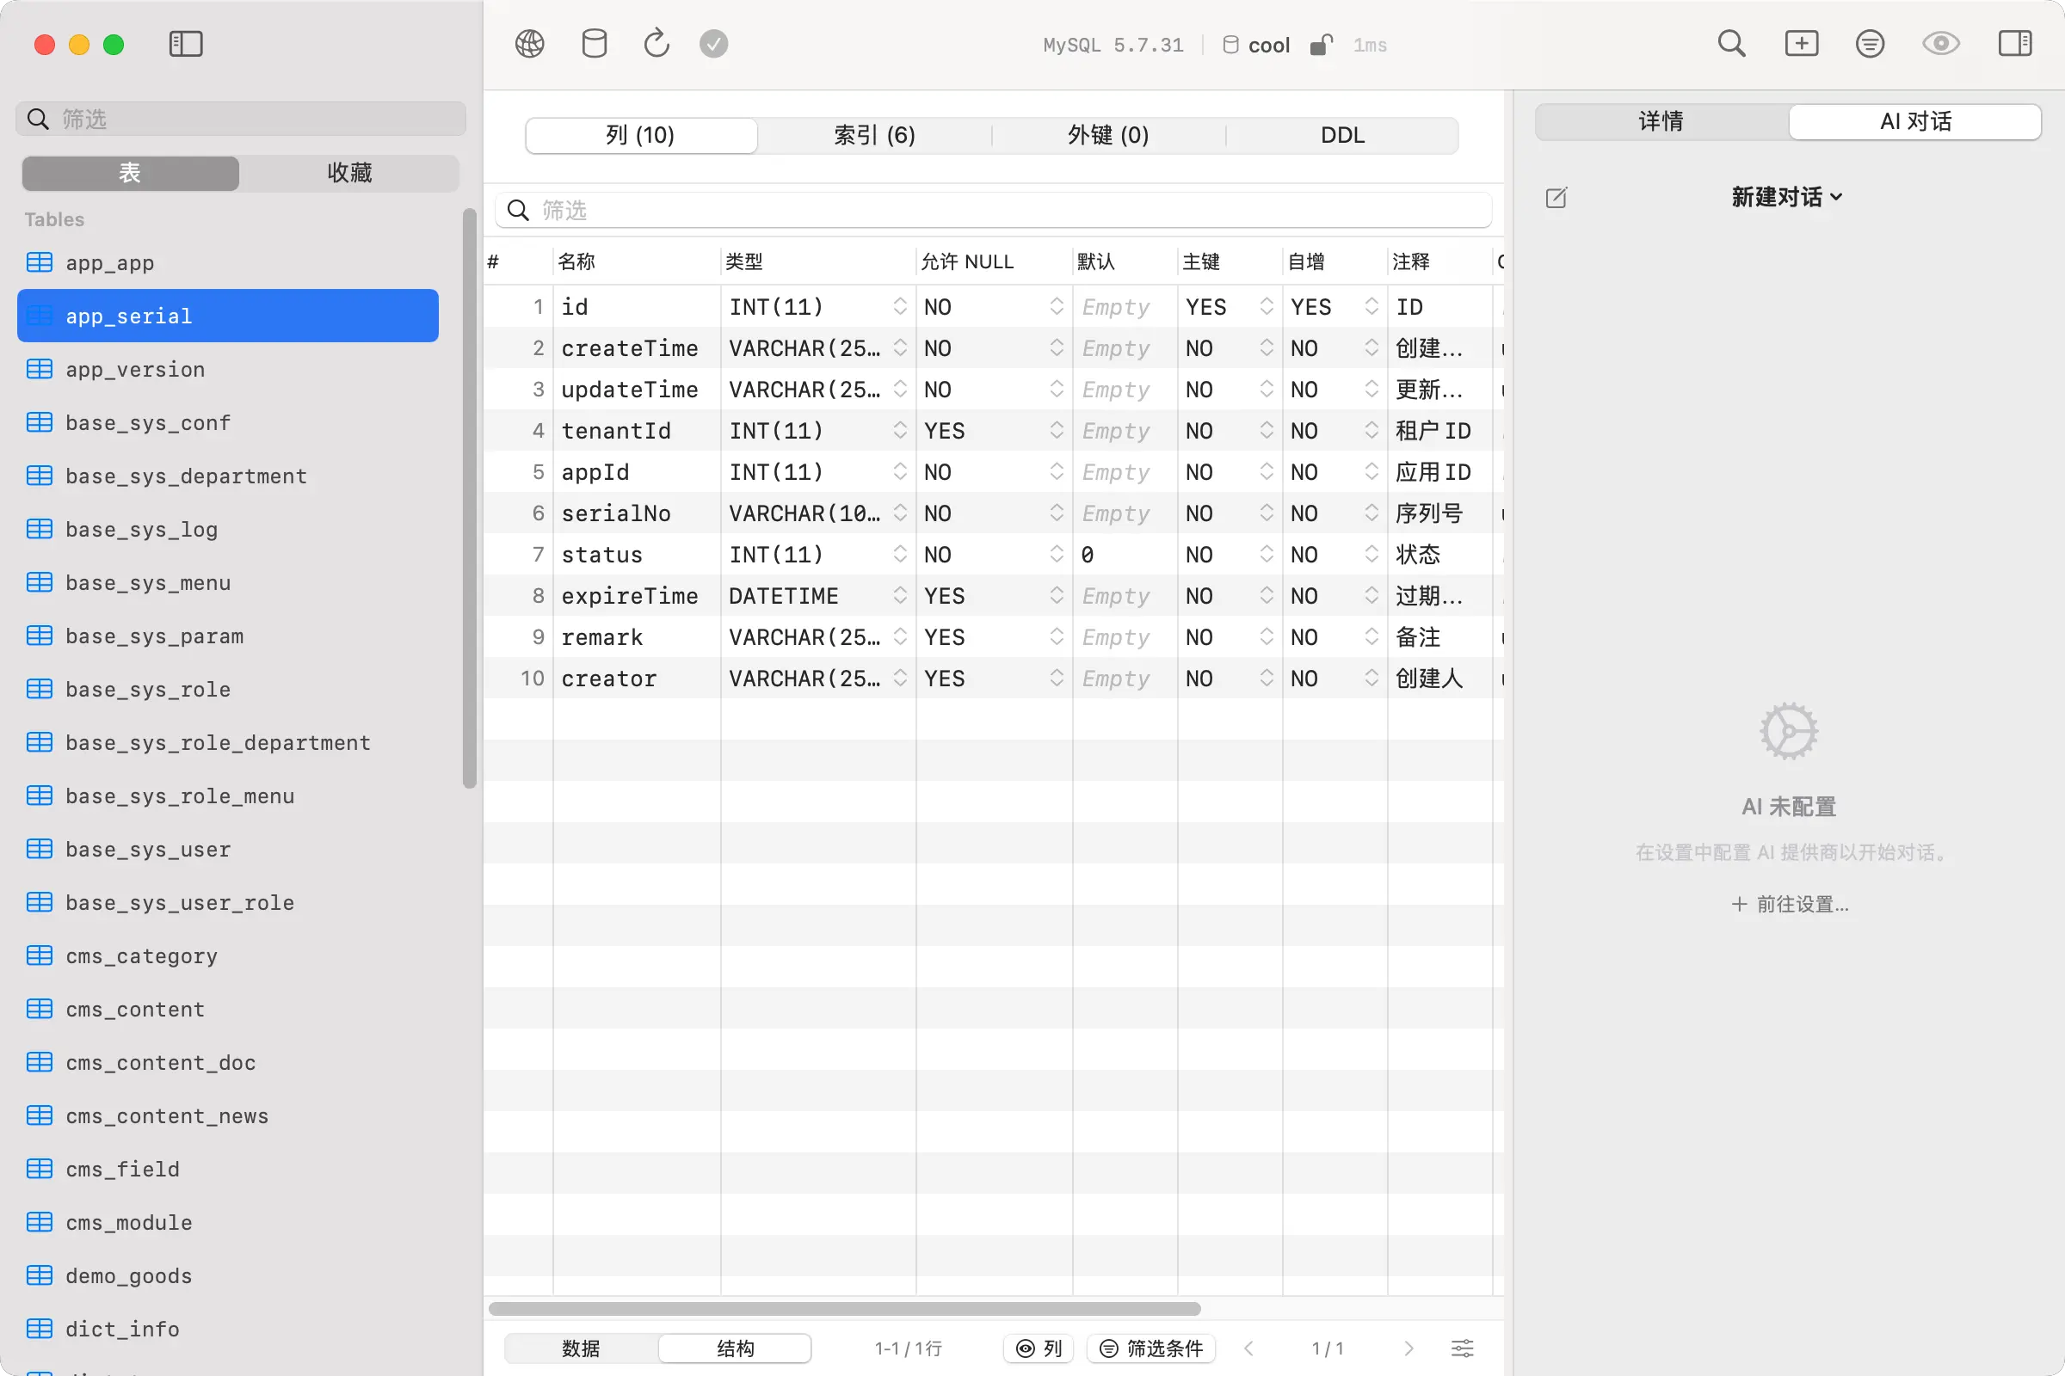This screenshot has width=2065, height=1376.
Task: Go to previous page arrow
Action: [x=1248, y=1348]
